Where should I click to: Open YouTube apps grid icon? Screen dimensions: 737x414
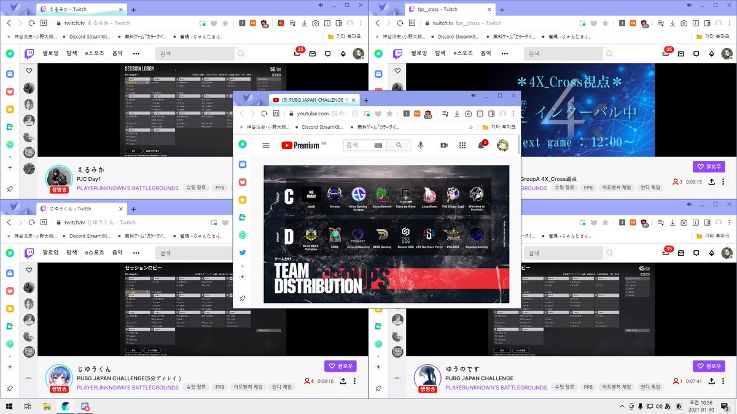(462, 145)
